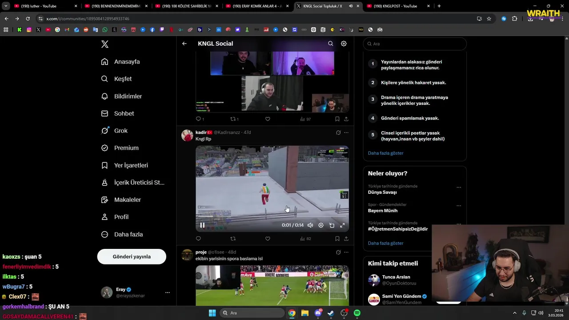Viewport: 569px width, 320px height.
Task: Bookmark kadir's Kngl Rp post
Action: click(x=337, y=239)
